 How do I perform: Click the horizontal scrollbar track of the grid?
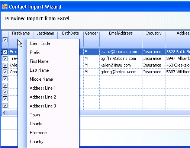tap(135, 113)
